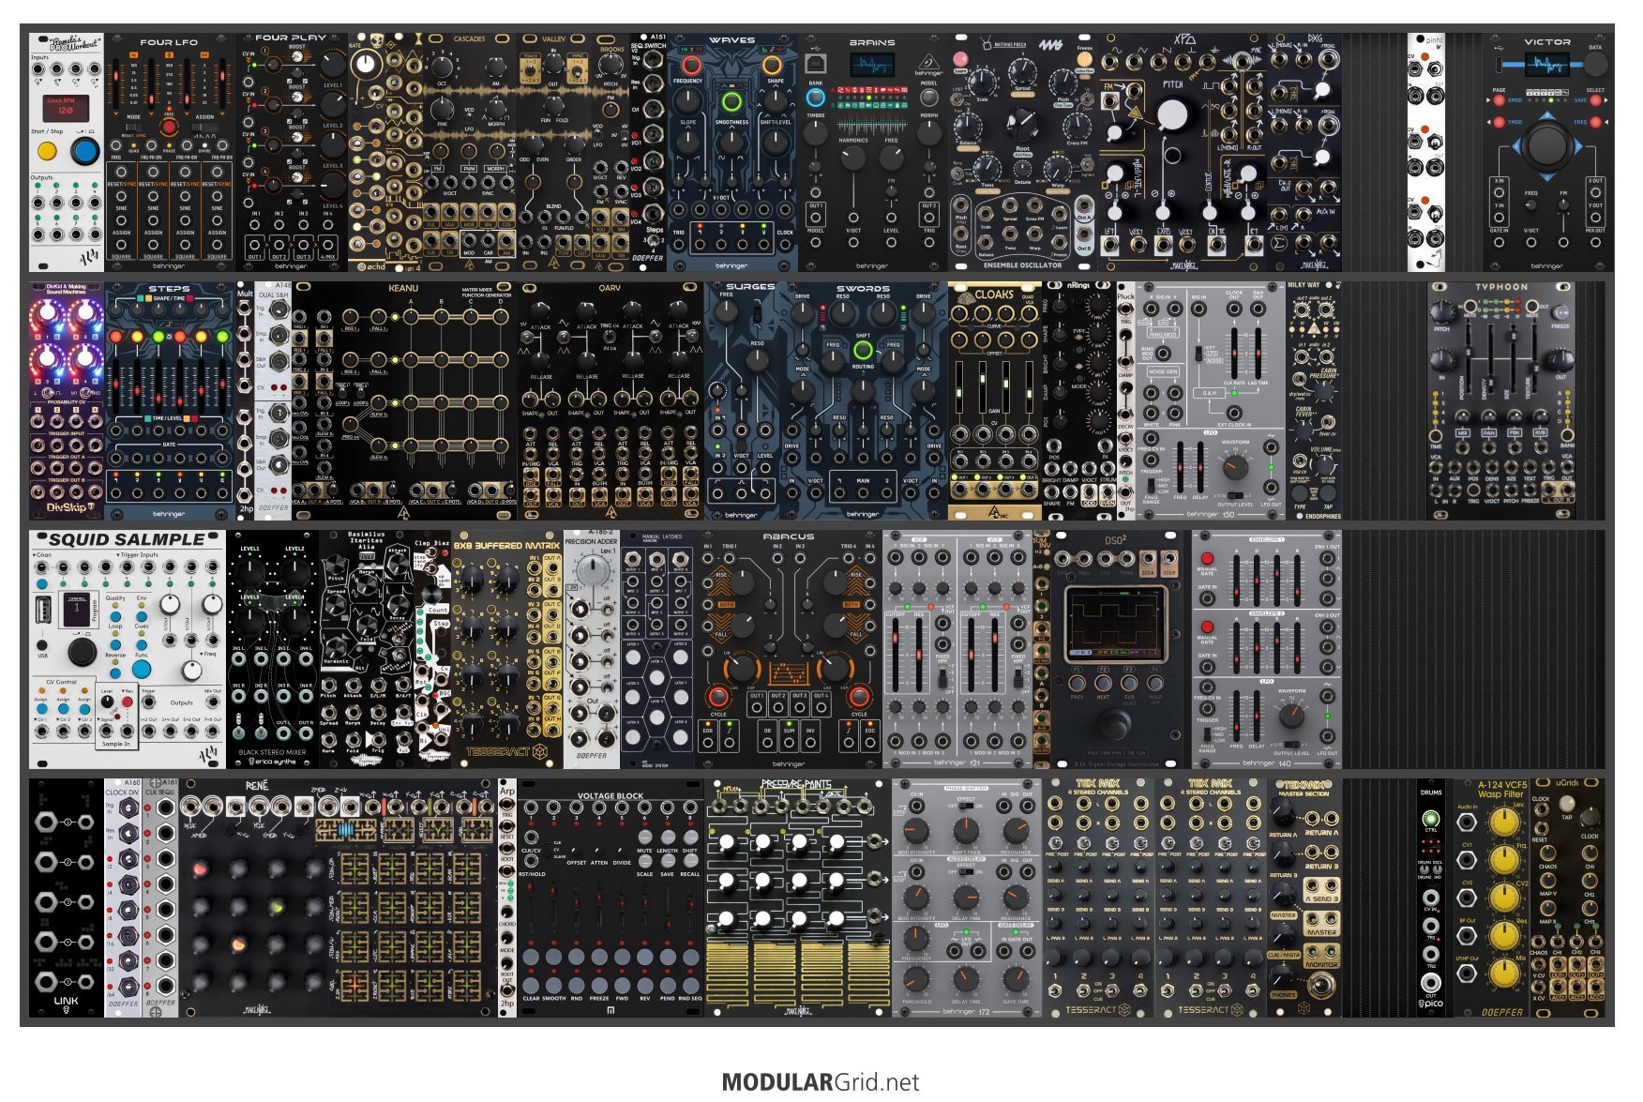Click the joystick on the Victor module
The width and height of the screenshot is (1643, 1102).
tap(1547, 145)
